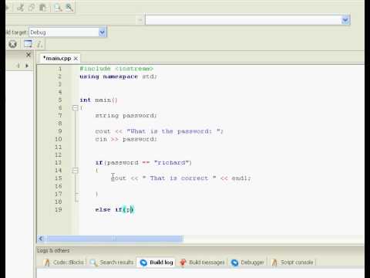Click left arrow in management panel tabs

coord(18,66)
